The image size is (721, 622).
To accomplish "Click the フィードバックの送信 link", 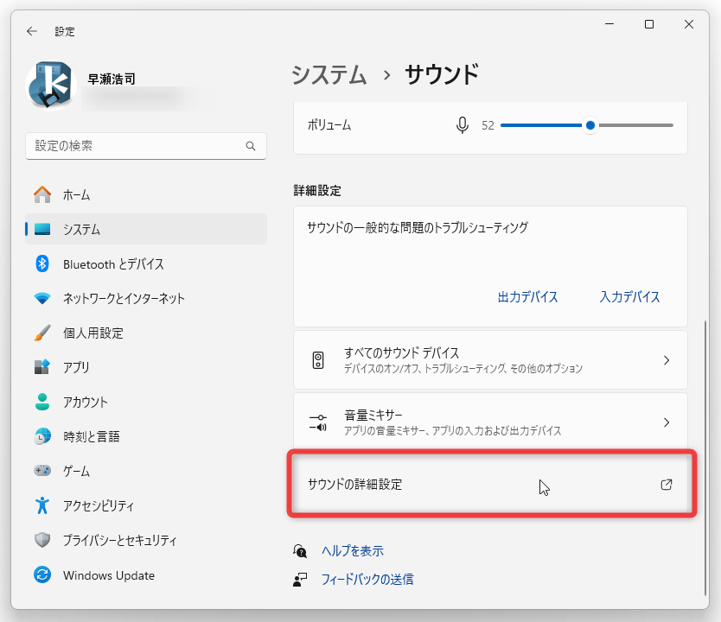I will coord(367,580).
